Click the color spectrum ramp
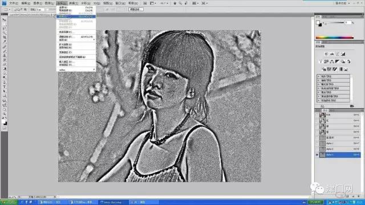The height and width of the screenshot is (205, 365). (x=335, y=38)
